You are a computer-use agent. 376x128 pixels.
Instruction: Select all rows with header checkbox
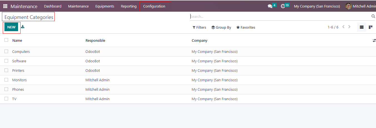point(6,40)
